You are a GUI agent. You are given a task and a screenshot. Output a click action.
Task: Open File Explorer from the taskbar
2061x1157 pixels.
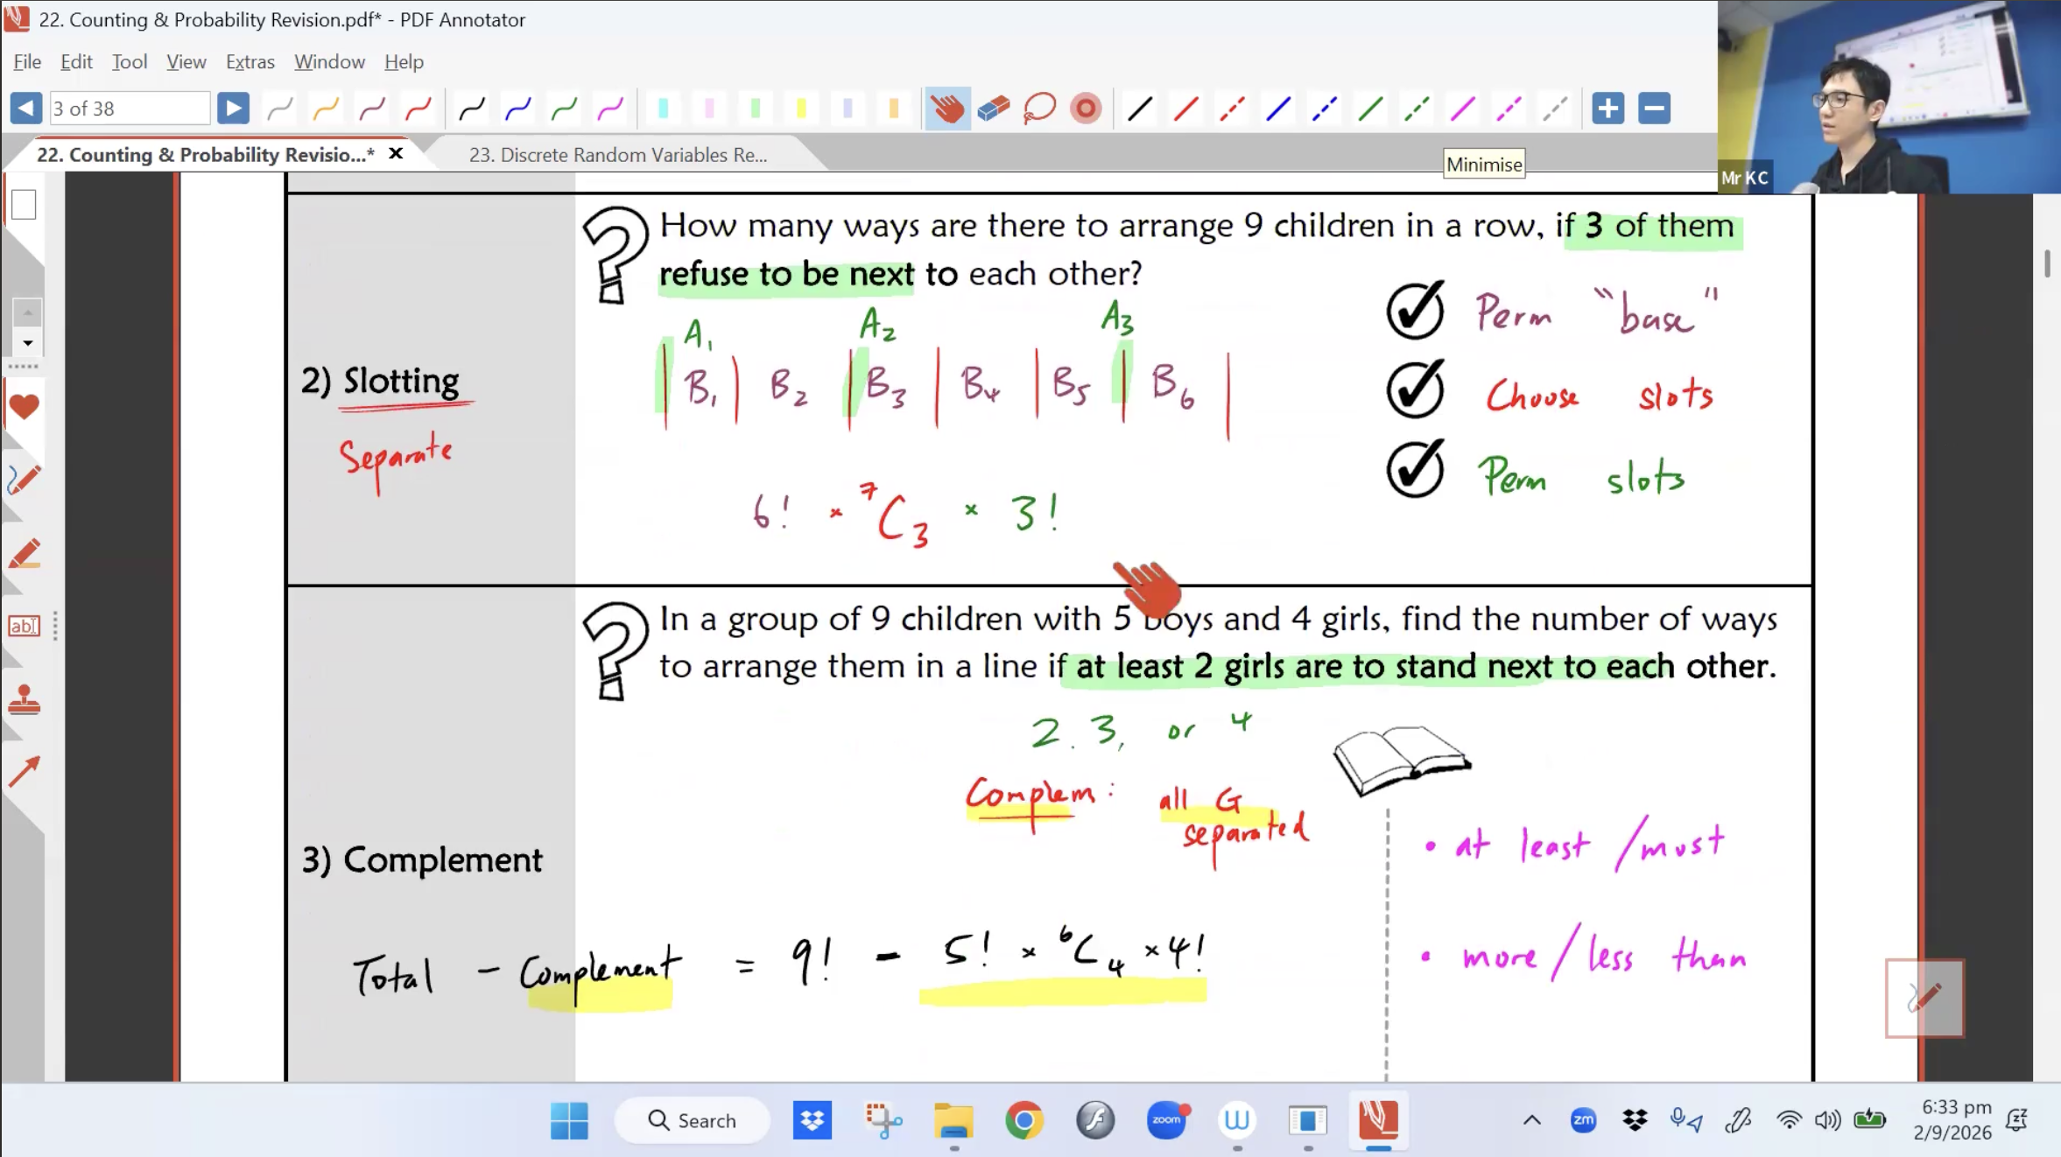tap(953, 1120)
